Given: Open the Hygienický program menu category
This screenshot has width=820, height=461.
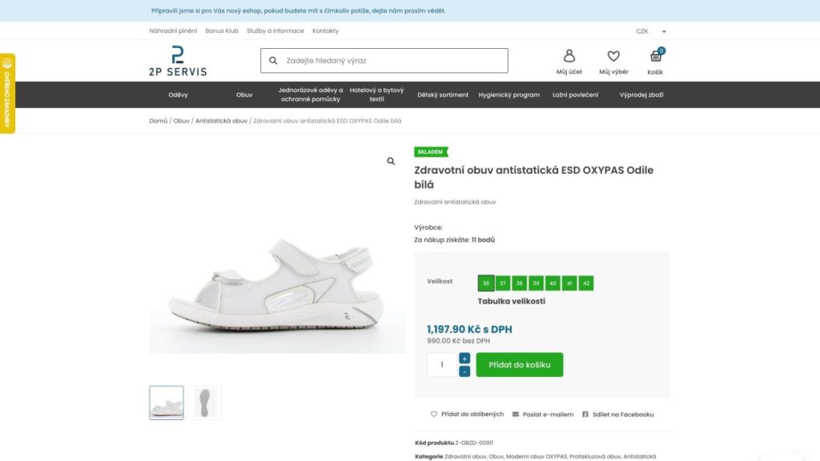Looking at the screenshot, I should 508,94.
